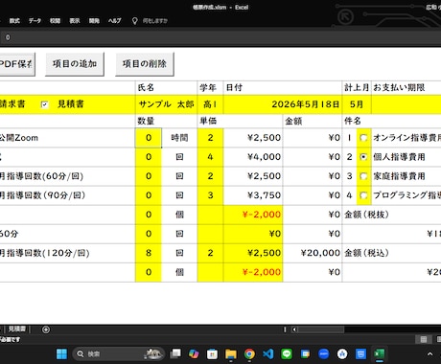The height and width of the screenshot is (364, 441).
Task: Open the ヘルプ ribbon tab
Action: click(114, 21)
